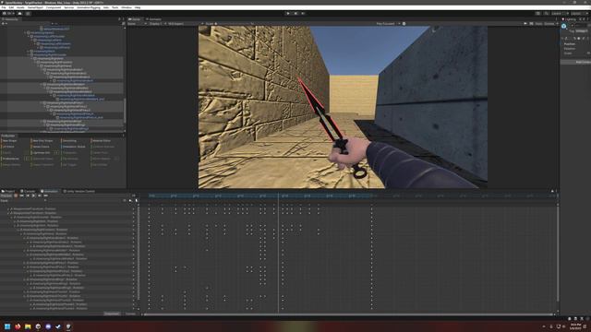Click the GameObject icon in the Inspector
591x332 pixels.
[x=564, y=27]
